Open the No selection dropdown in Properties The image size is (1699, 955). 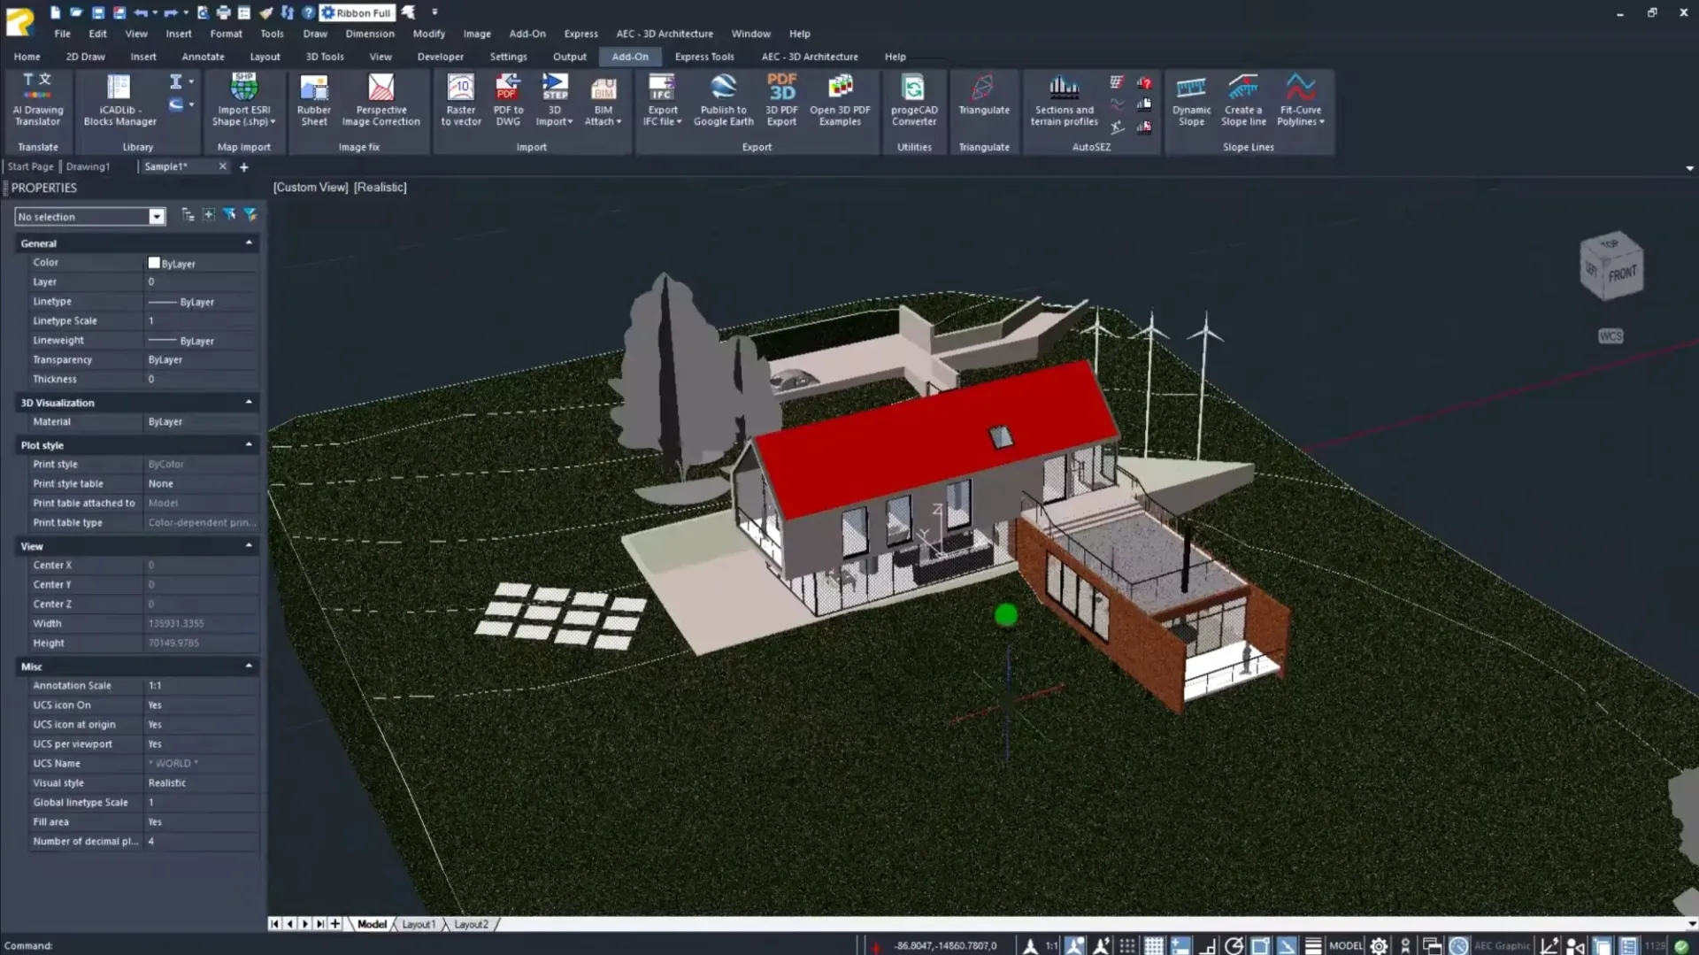click(156, 216)
